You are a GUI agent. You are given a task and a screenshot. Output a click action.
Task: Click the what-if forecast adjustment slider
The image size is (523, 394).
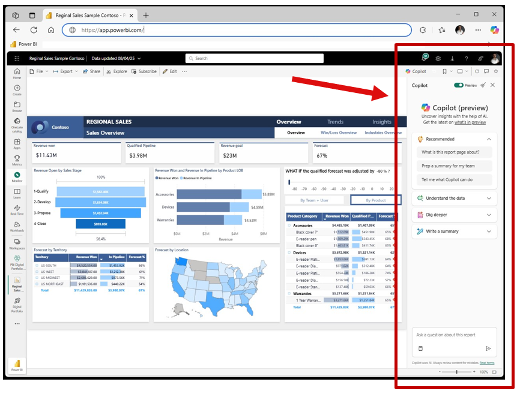[289, 182]
